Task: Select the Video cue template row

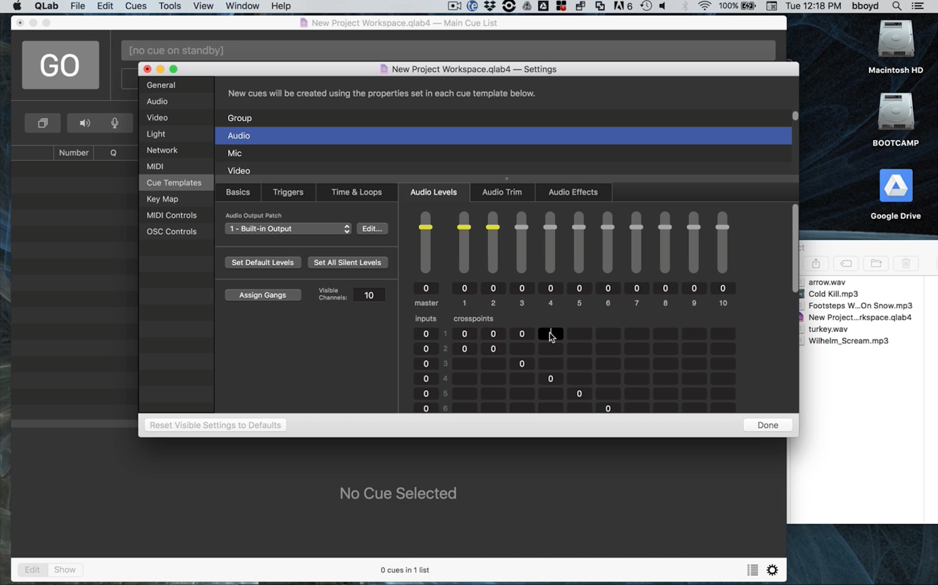Action: pyautogui.click(x=503, y=170)
